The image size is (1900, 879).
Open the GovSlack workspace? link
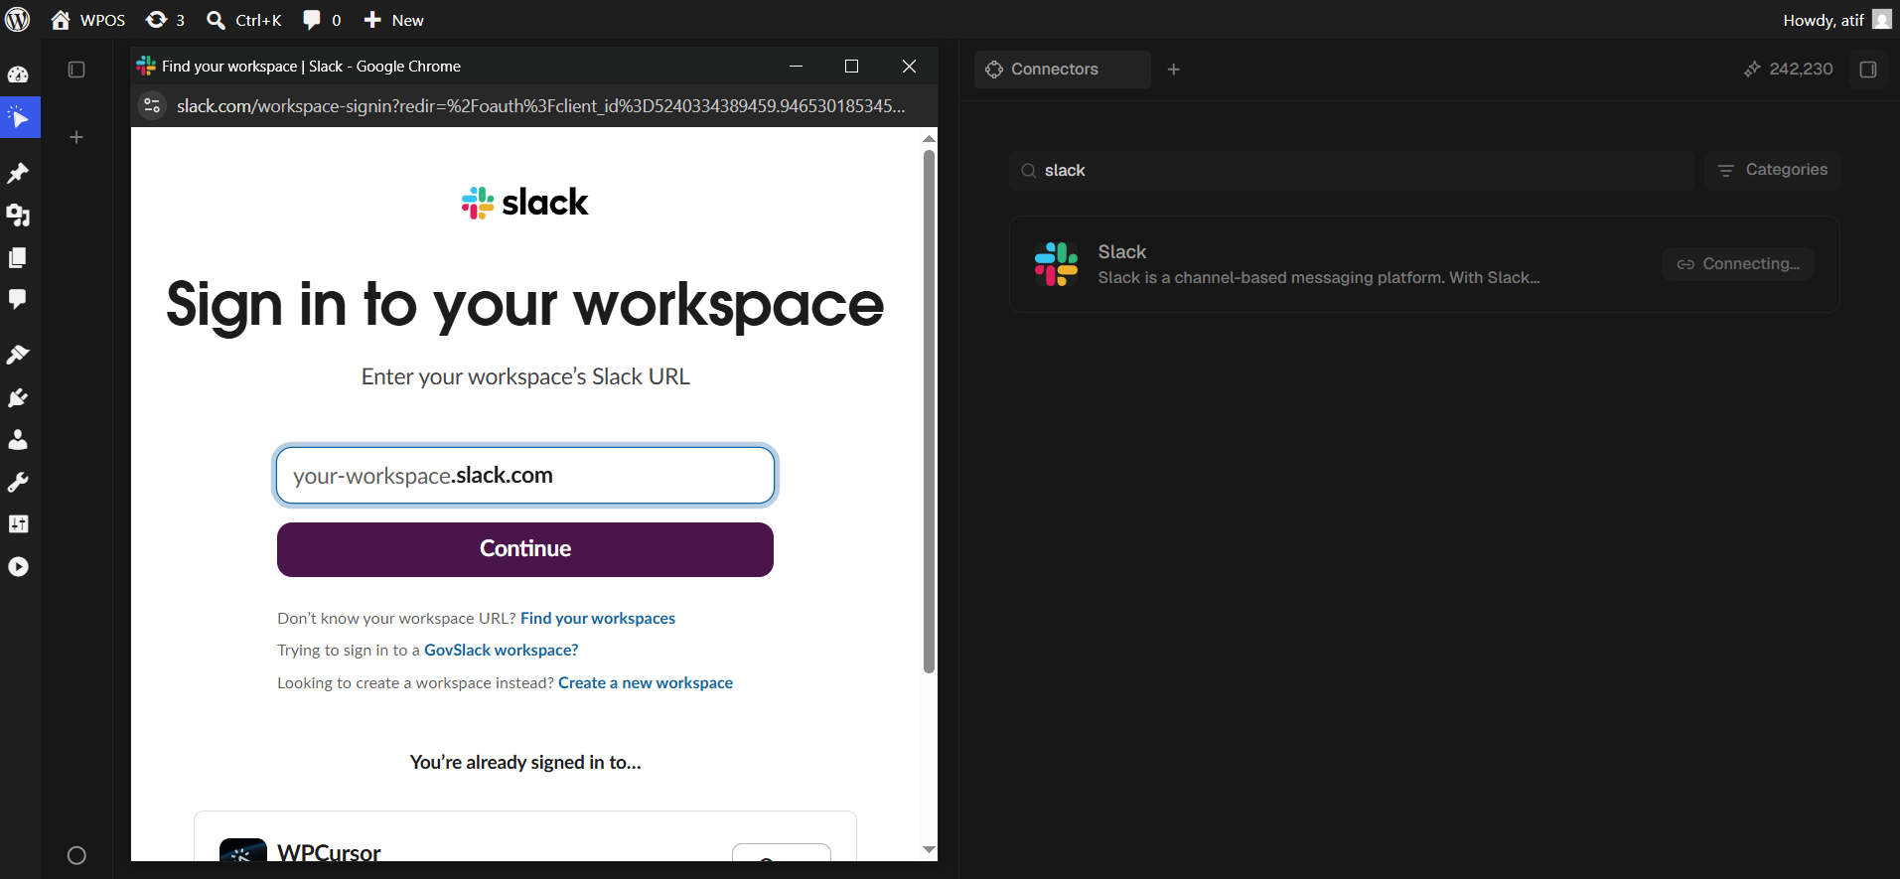click(501, 650)
